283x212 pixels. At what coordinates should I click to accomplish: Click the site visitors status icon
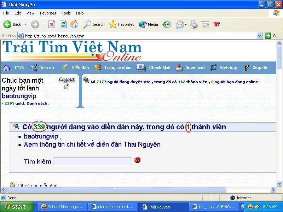tap(86, 80)
